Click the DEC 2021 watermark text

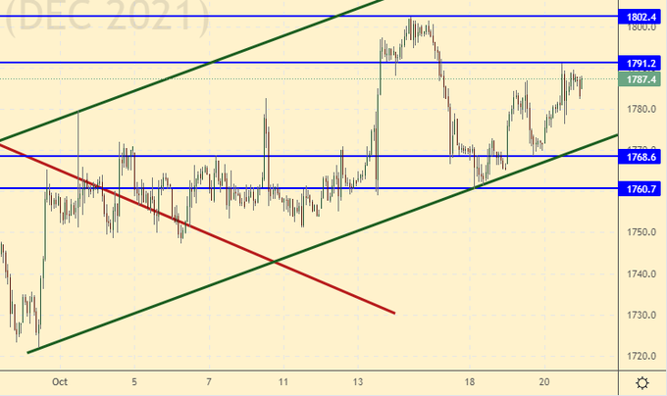105,17
